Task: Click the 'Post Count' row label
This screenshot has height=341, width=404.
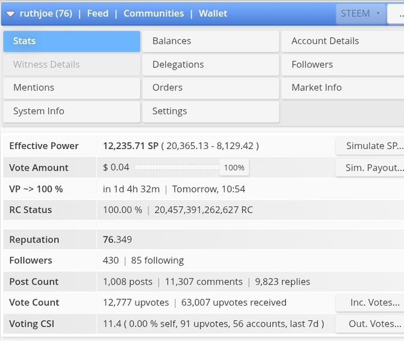Action: [33, 282]
